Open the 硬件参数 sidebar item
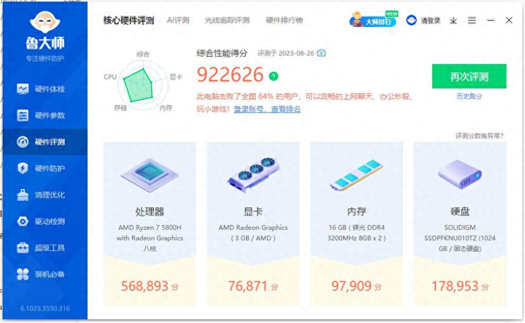Image resolution: width=525 pixels, height=323 pixels. point(41,115)
